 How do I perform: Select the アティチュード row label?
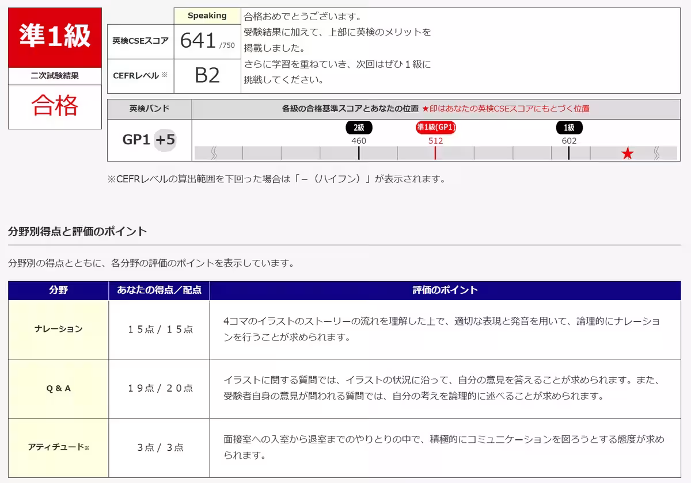point(58,446)
